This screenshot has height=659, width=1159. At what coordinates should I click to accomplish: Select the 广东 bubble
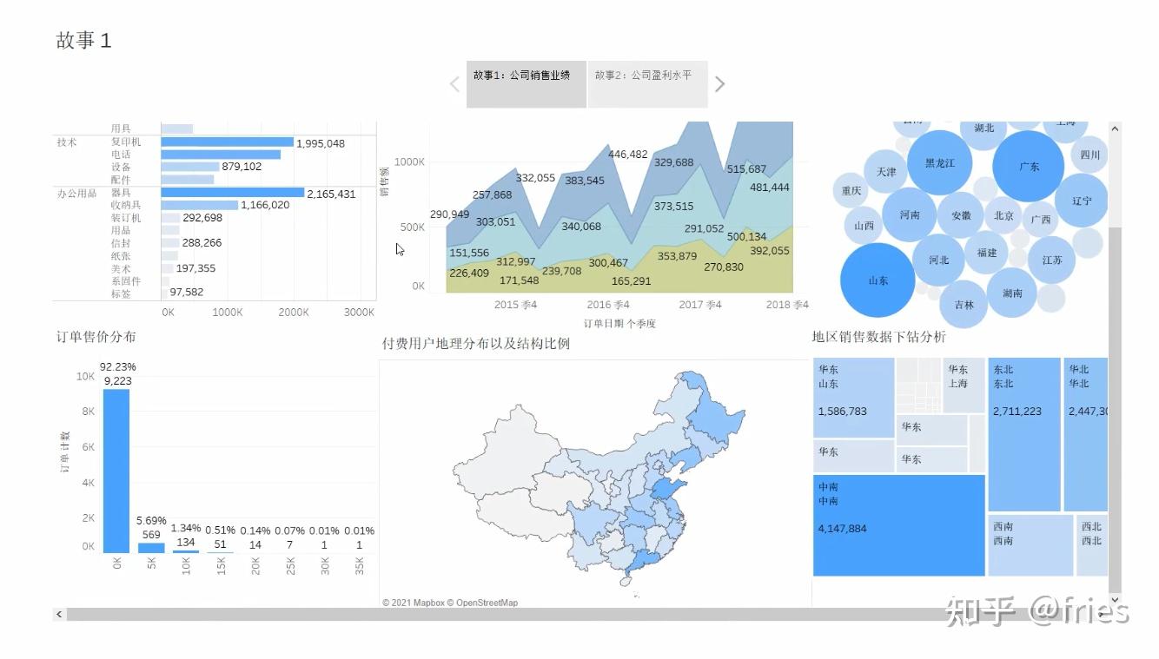point(1030,166)
